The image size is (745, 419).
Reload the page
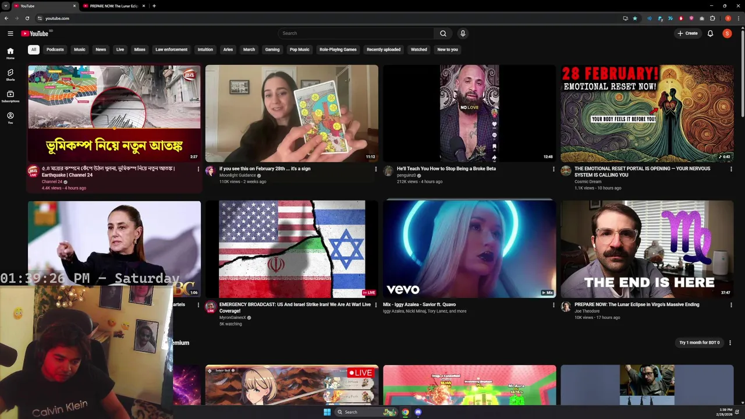27,18
